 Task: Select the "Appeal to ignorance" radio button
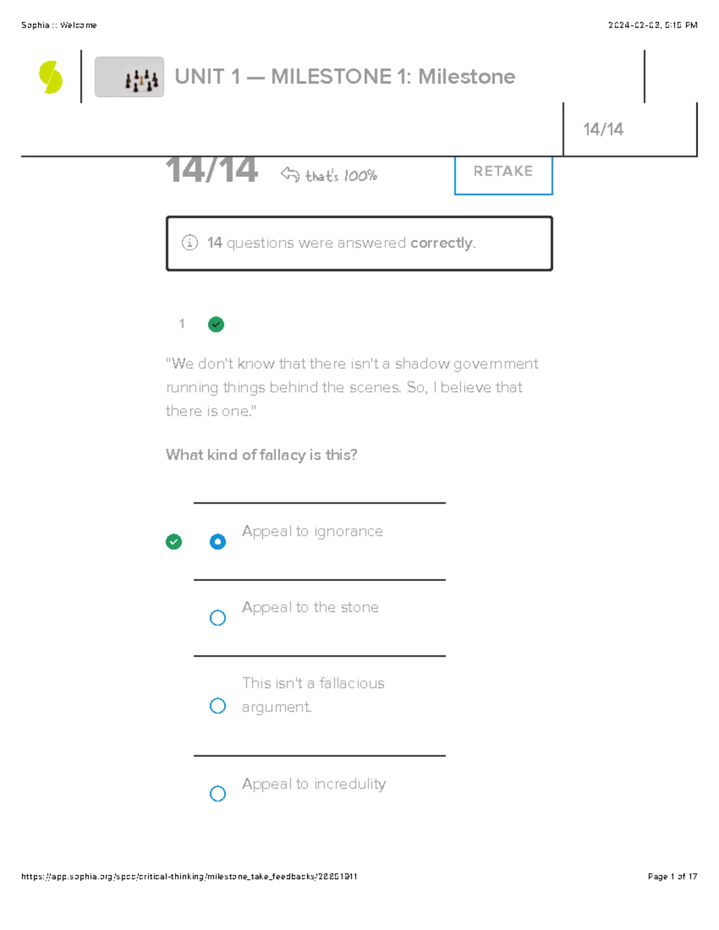click(x=217, y=542)
